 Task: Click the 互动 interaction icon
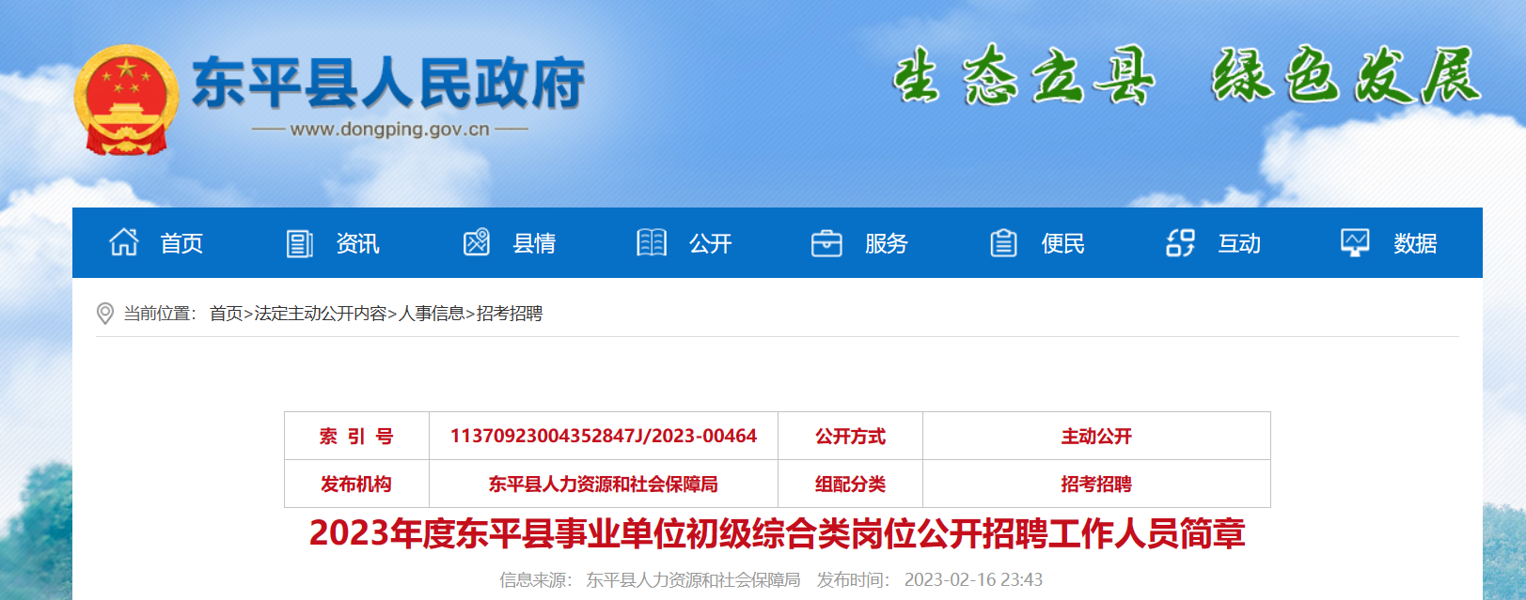pos(1180,243)
